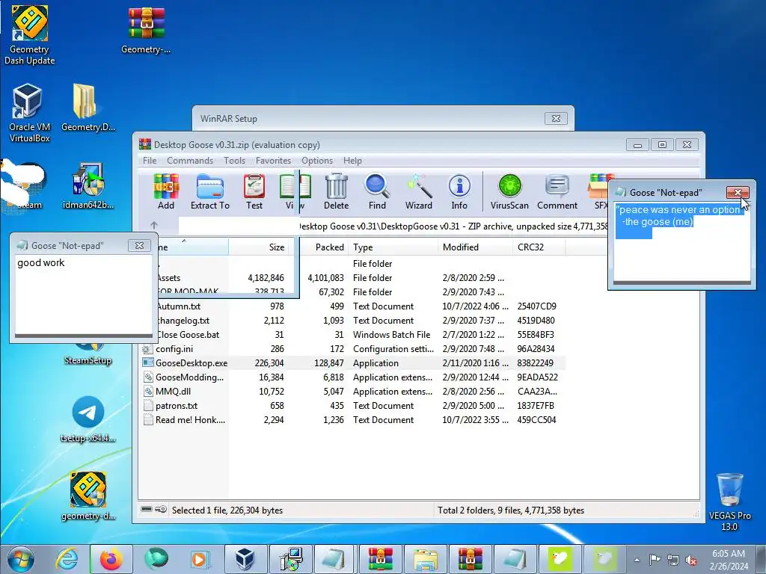Sort by the Modified column header
The image size is (766, 574).
tap(475, 247)
